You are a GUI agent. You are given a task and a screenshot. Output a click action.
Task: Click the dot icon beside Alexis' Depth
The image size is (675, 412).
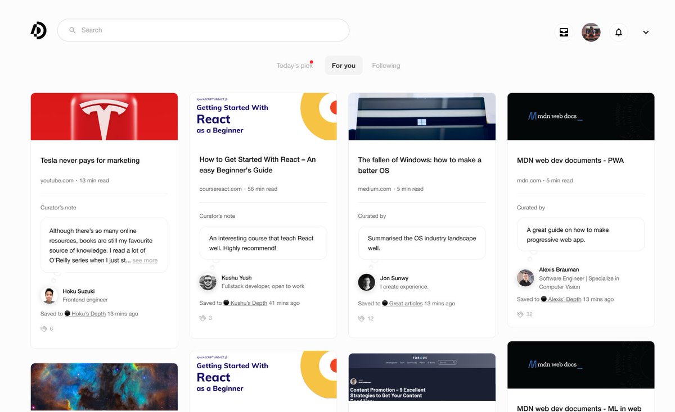pyautogui.click(x=544, y=299)
